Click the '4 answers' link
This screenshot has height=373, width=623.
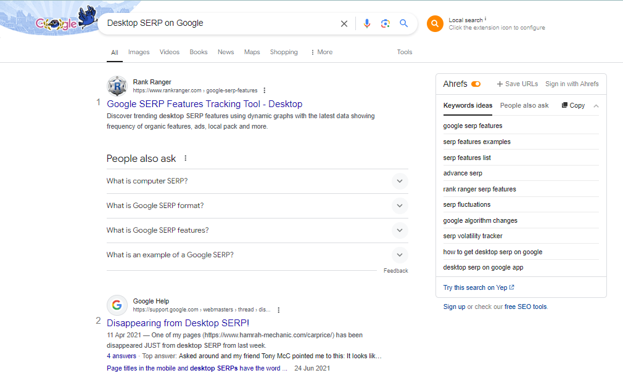coord(122,356)
